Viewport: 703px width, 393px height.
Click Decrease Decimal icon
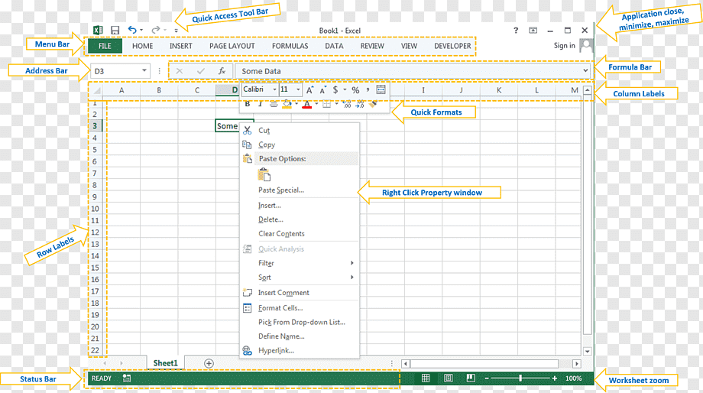tap(360, 104)
